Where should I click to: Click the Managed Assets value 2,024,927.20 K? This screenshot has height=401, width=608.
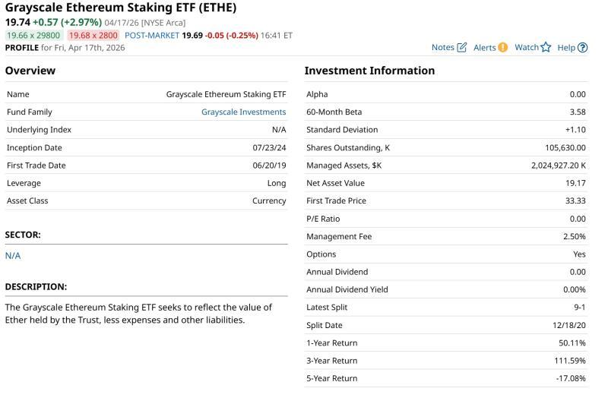tap(558, 165)
